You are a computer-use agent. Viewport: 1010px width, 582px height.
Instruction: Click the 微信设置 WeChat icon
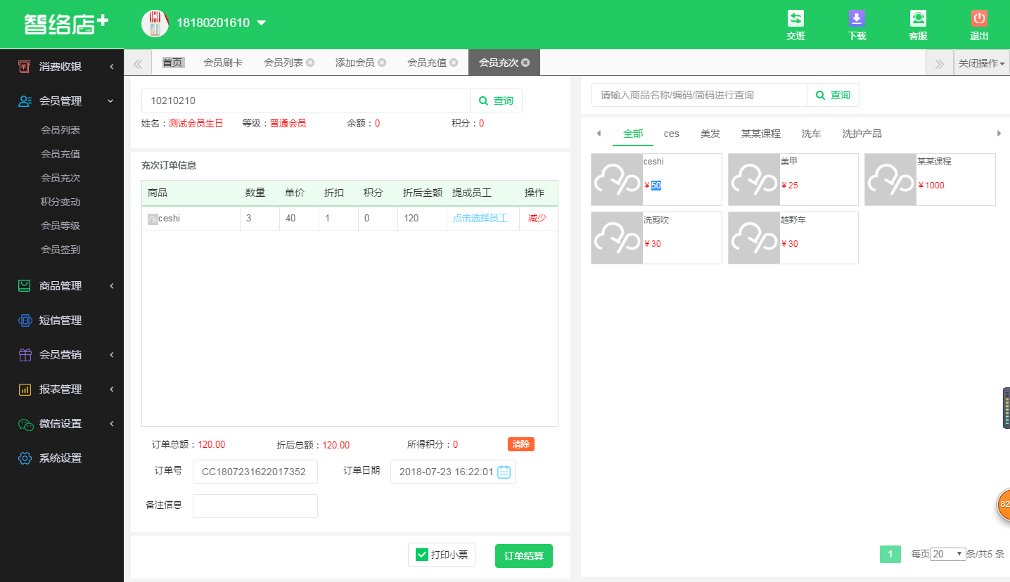[x=25, y=423]
